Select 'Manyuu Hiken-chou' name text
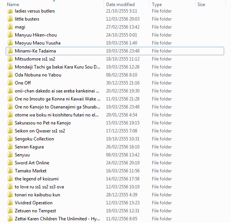The width and height of the screenshot is (231, 223). [36, 35]
